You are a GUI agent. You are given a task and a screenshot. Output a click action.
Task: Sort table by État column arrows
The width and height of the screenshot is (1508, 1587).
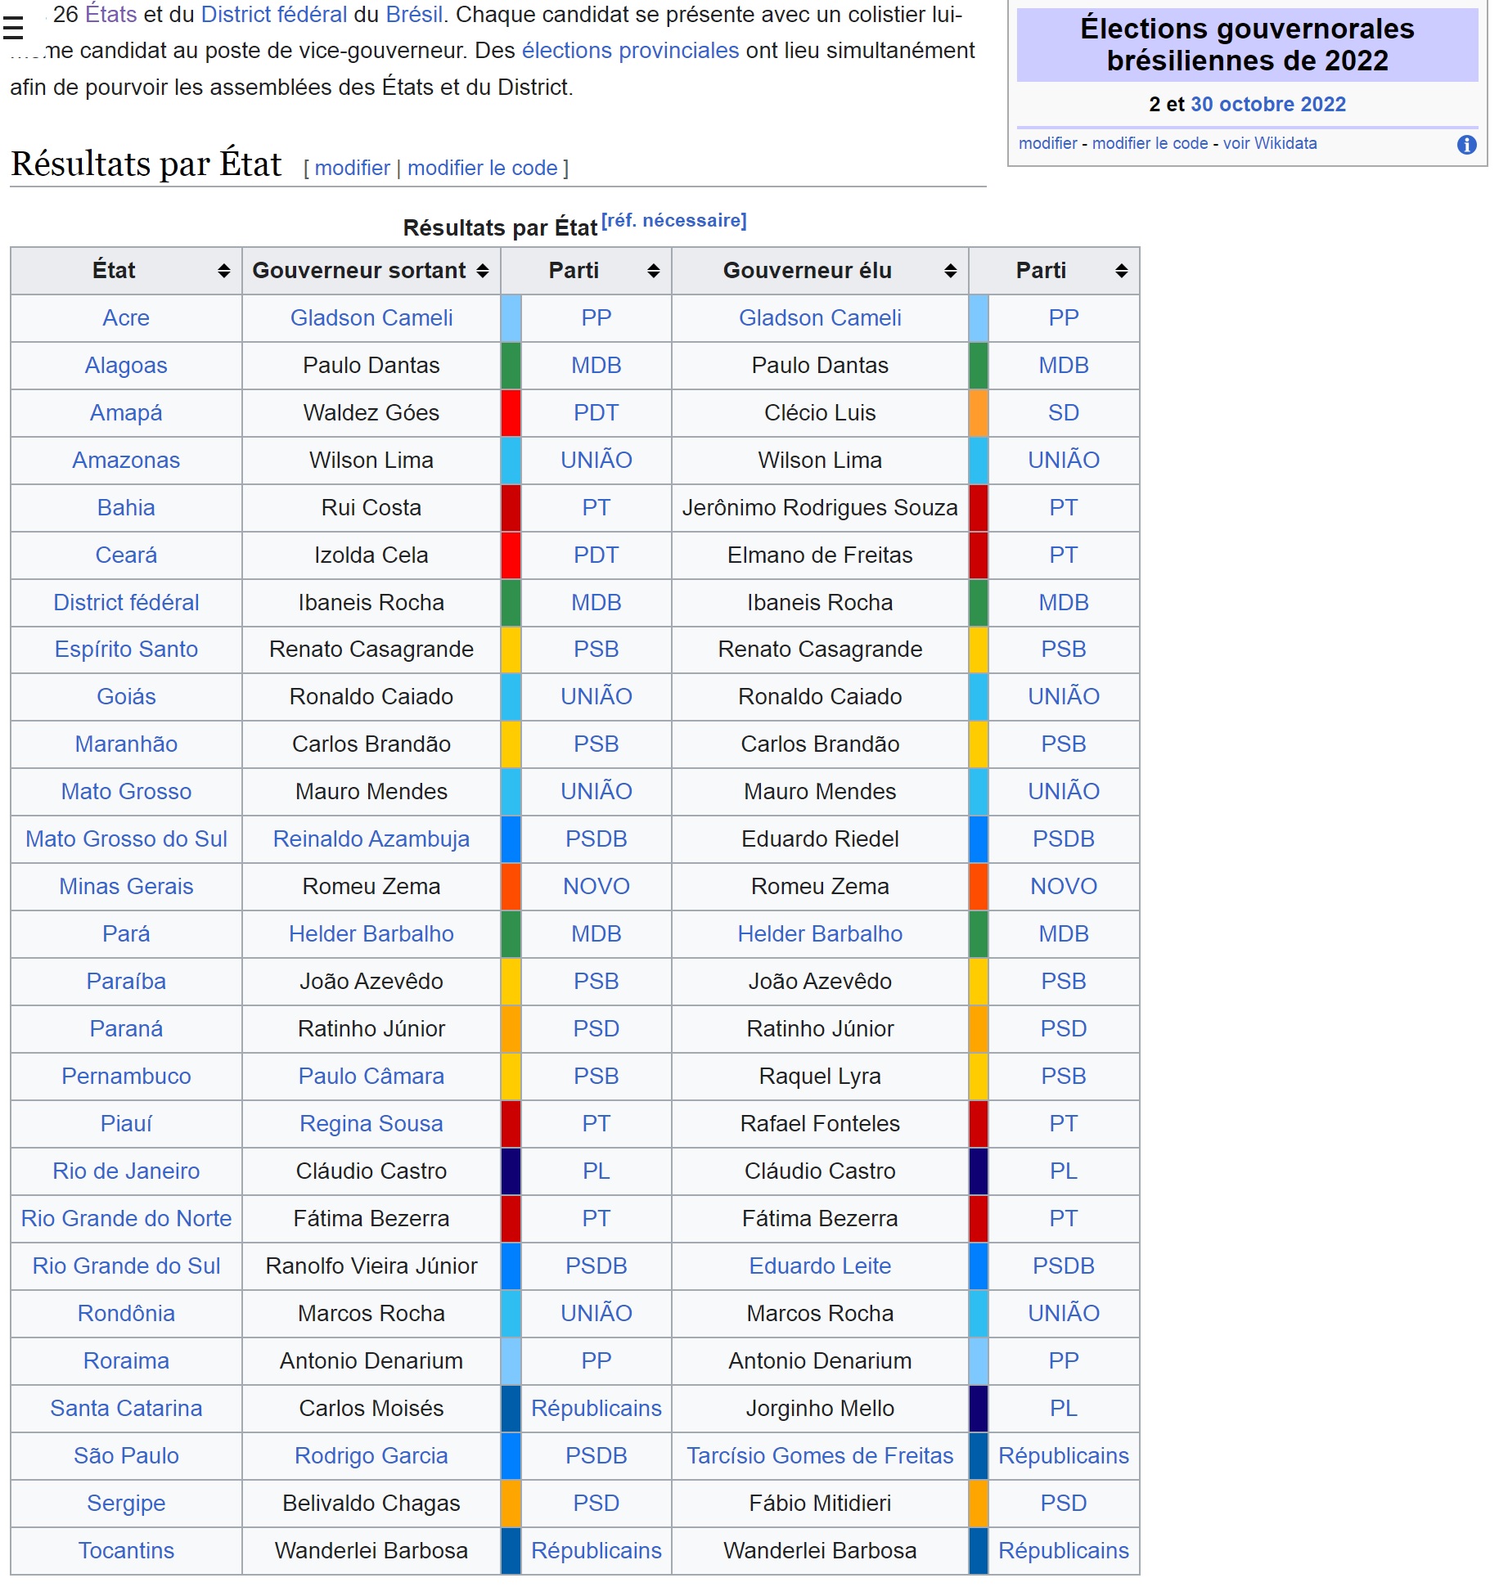(x=223, y=271)
